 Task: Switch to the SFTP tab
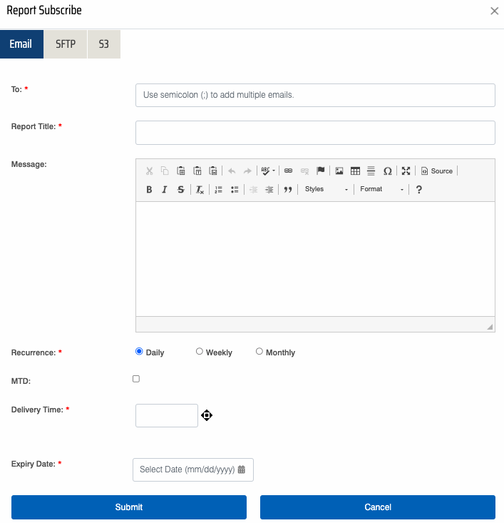pyautogui.click(x=66, y=44)
